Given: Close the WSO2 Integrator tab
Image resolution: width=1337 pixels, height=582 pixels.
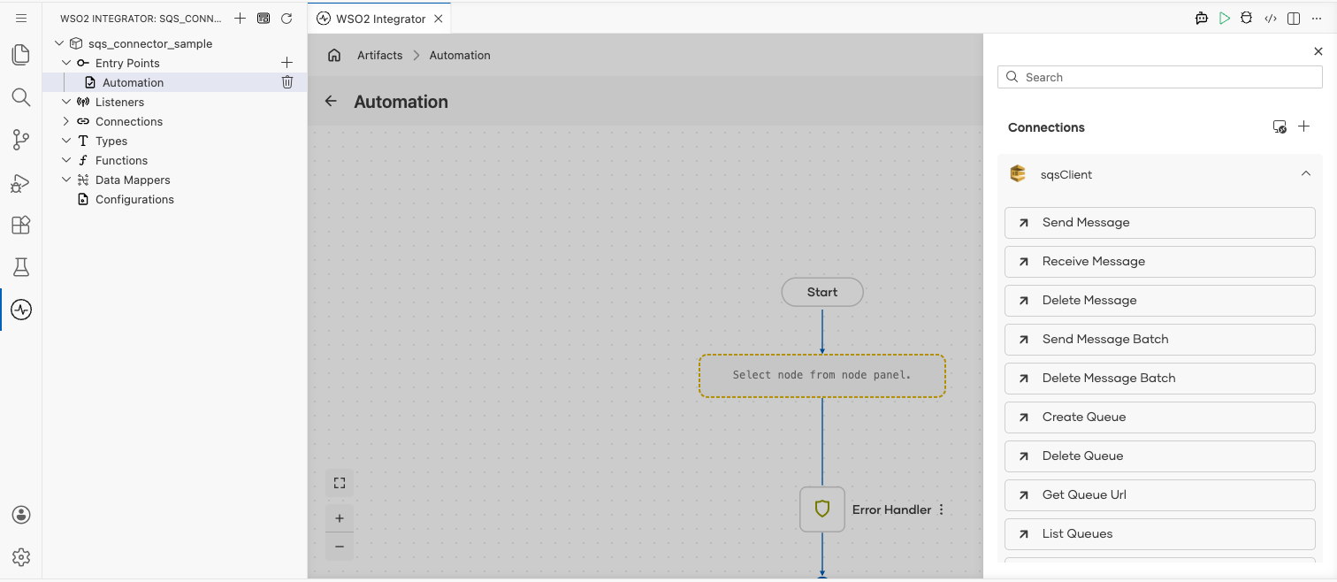Looking at the screenshot, I should click(x=439, y=19).
